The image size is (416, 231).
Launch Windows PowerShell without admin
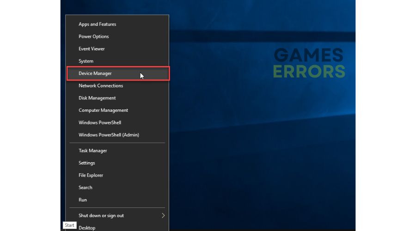100,122
